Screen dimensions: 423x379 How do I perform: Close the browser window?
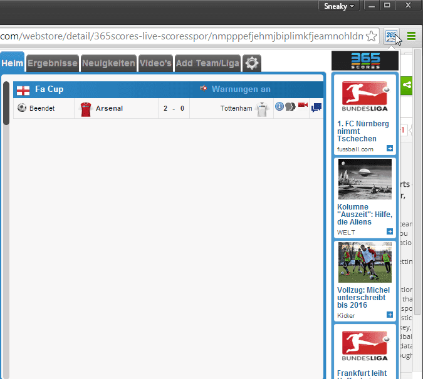click(408, 6)
